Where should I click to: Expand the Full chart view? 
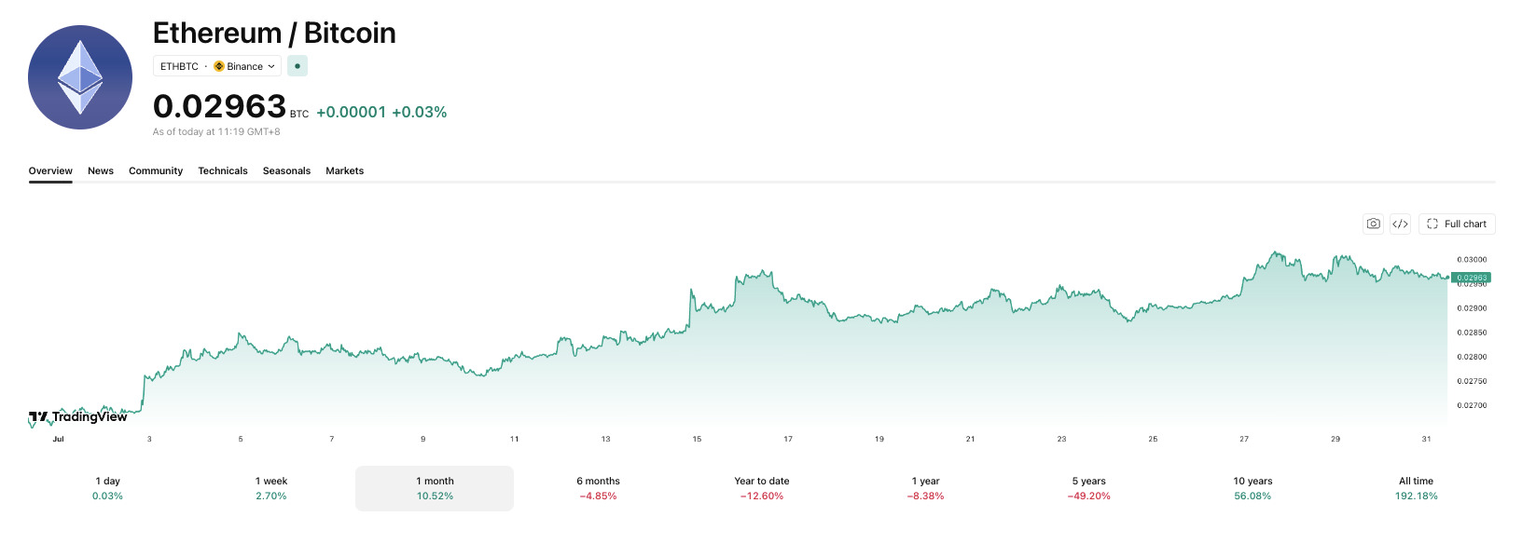(1457, 224)
